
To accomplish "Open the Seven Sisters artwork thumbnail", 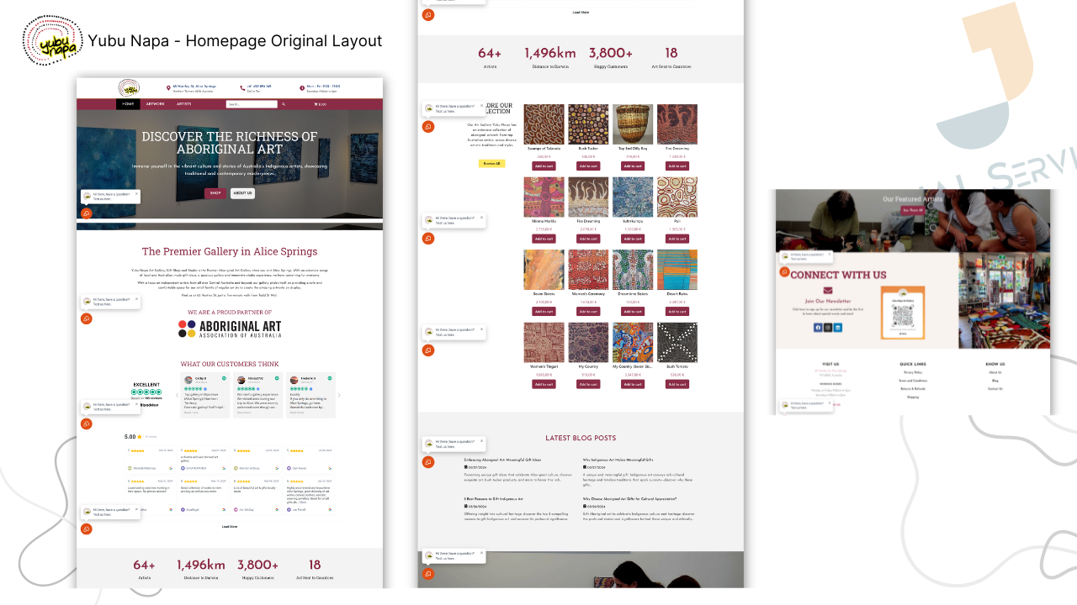I will click(544, 270).
